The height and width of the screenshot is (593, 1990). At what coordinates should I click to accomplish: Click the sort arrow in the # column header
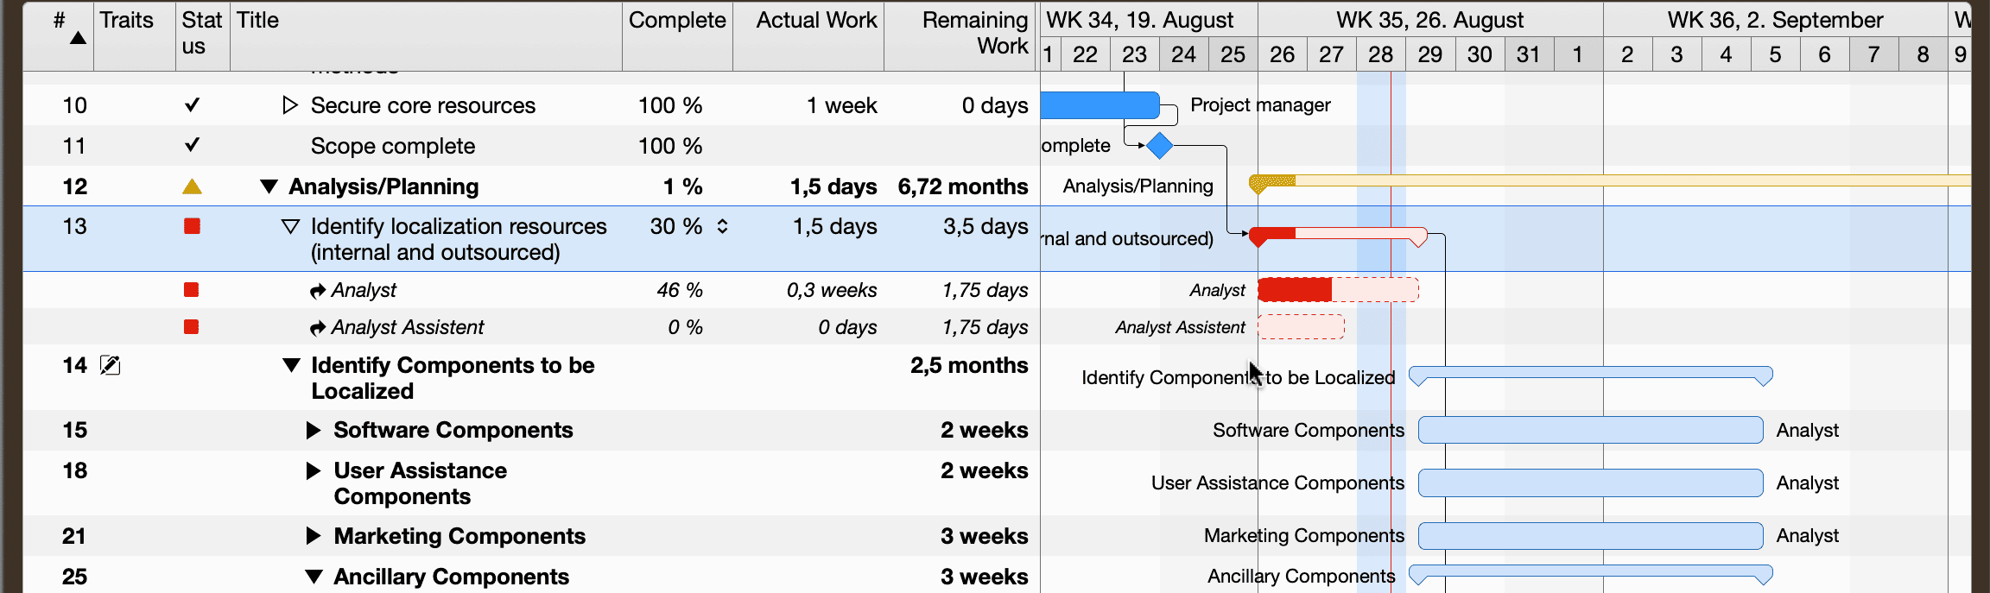pos(77,36)
